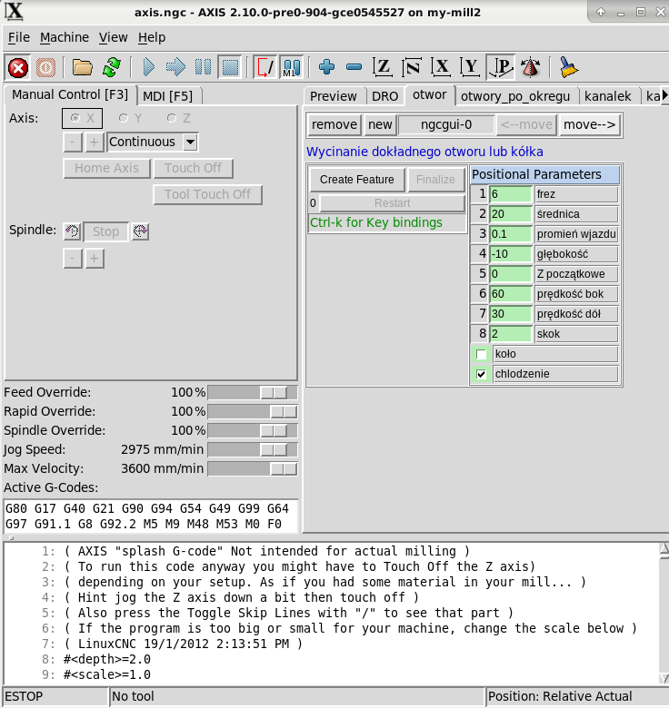
Task: Run the program with play icon
Action: pos(149,68)
